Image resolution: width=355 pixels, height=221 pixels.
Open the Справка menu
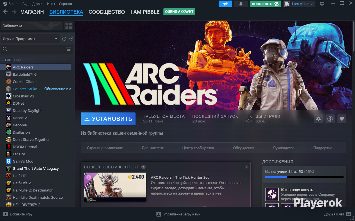pyautogui.click(x=65, y=4)
